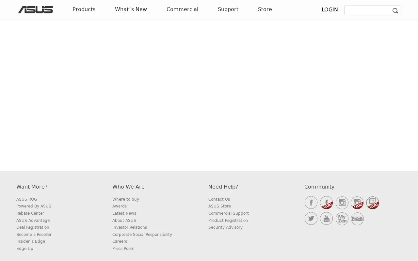Click the Contact Us link
The image size is (418, 261).
(x=219, y=199)
